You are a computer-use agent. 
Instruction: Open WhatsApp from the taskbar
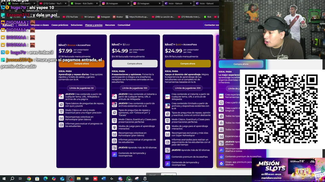point(129,179)
